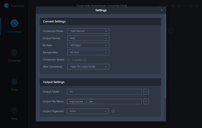Open the hamburger menu icon in title bar

(x=179, y=6)
